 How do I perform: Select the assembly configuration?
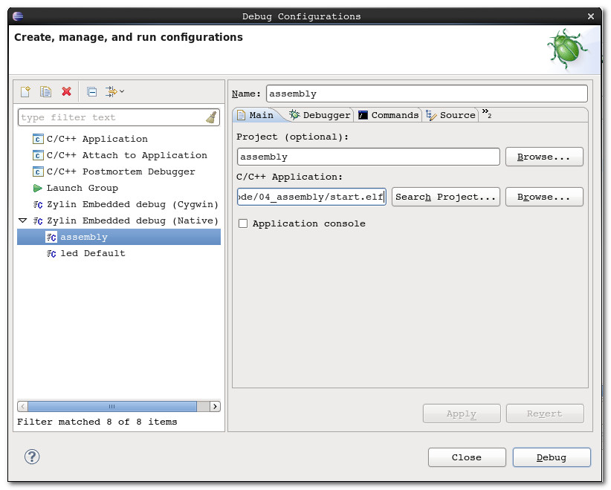[119, 237]
